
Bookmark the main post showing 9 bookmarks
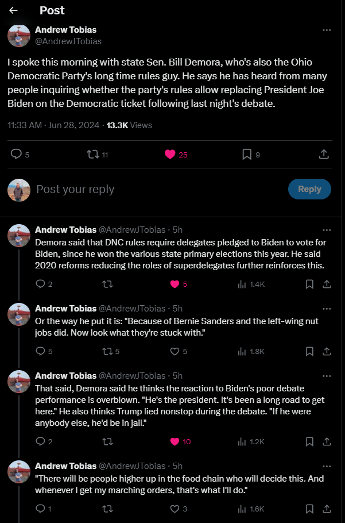point(251,155)
